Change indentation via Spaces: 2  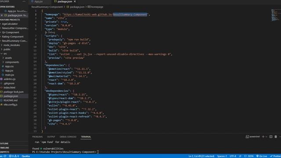pyautogui.click(x=222, y=156)
